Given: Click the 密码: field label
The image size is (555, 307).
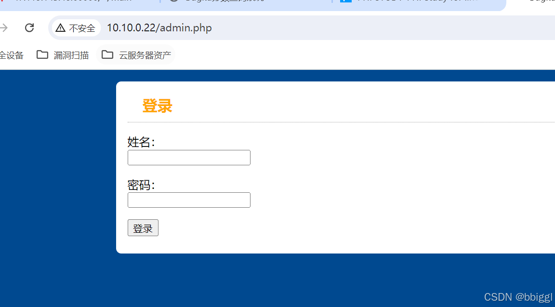Looking at the screenshot, I should [141, 185].
